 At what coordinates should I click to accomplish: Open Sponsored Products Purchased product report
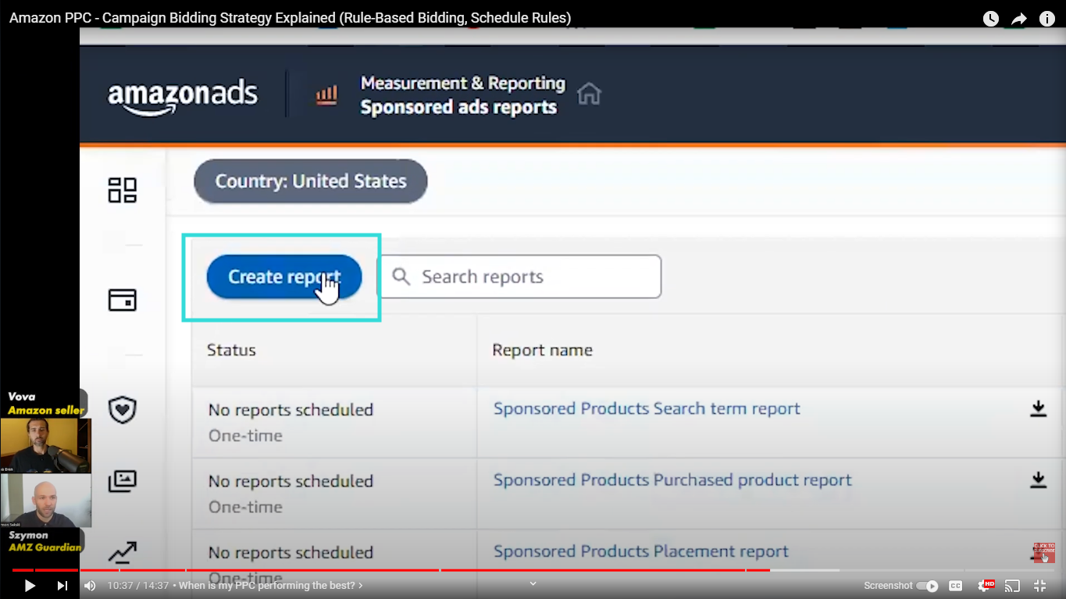(672, 480)
